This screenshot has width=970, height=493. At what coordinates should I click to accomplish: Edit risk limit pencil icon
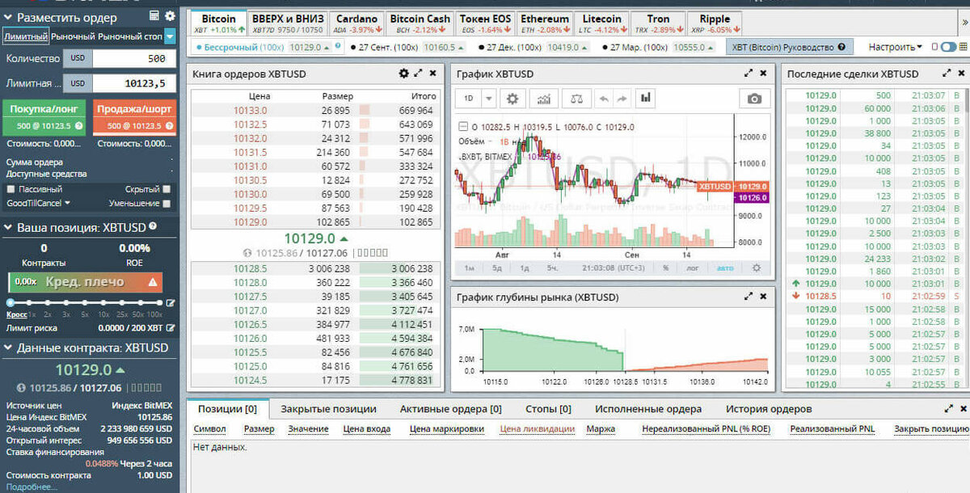tap(170, 328)
